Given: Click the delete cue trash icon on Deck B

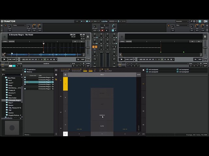Looking at the screenshot, I should pyautogui.click(x=201, y=64).
